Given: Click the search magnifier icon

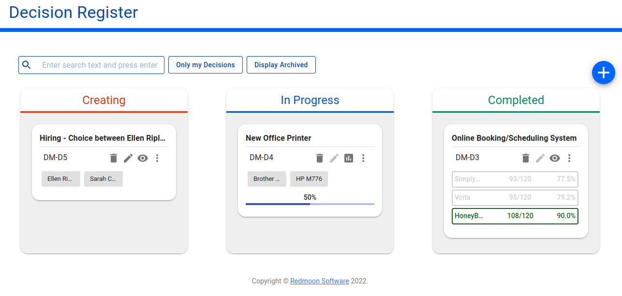Looking at the screenshot, I should (27, 65).
